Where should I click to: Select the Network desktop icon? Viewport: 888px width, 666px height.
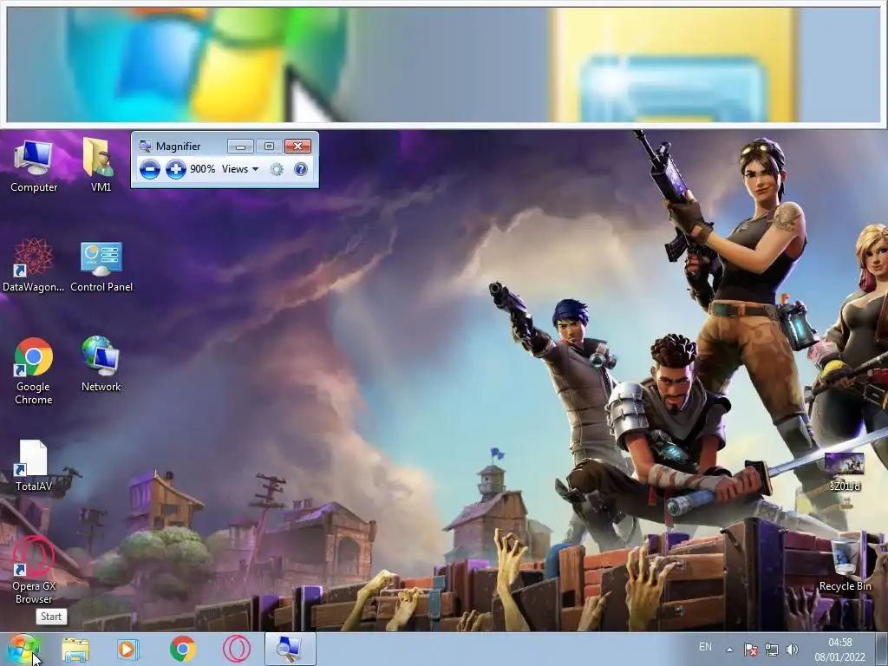click(101, 364)
